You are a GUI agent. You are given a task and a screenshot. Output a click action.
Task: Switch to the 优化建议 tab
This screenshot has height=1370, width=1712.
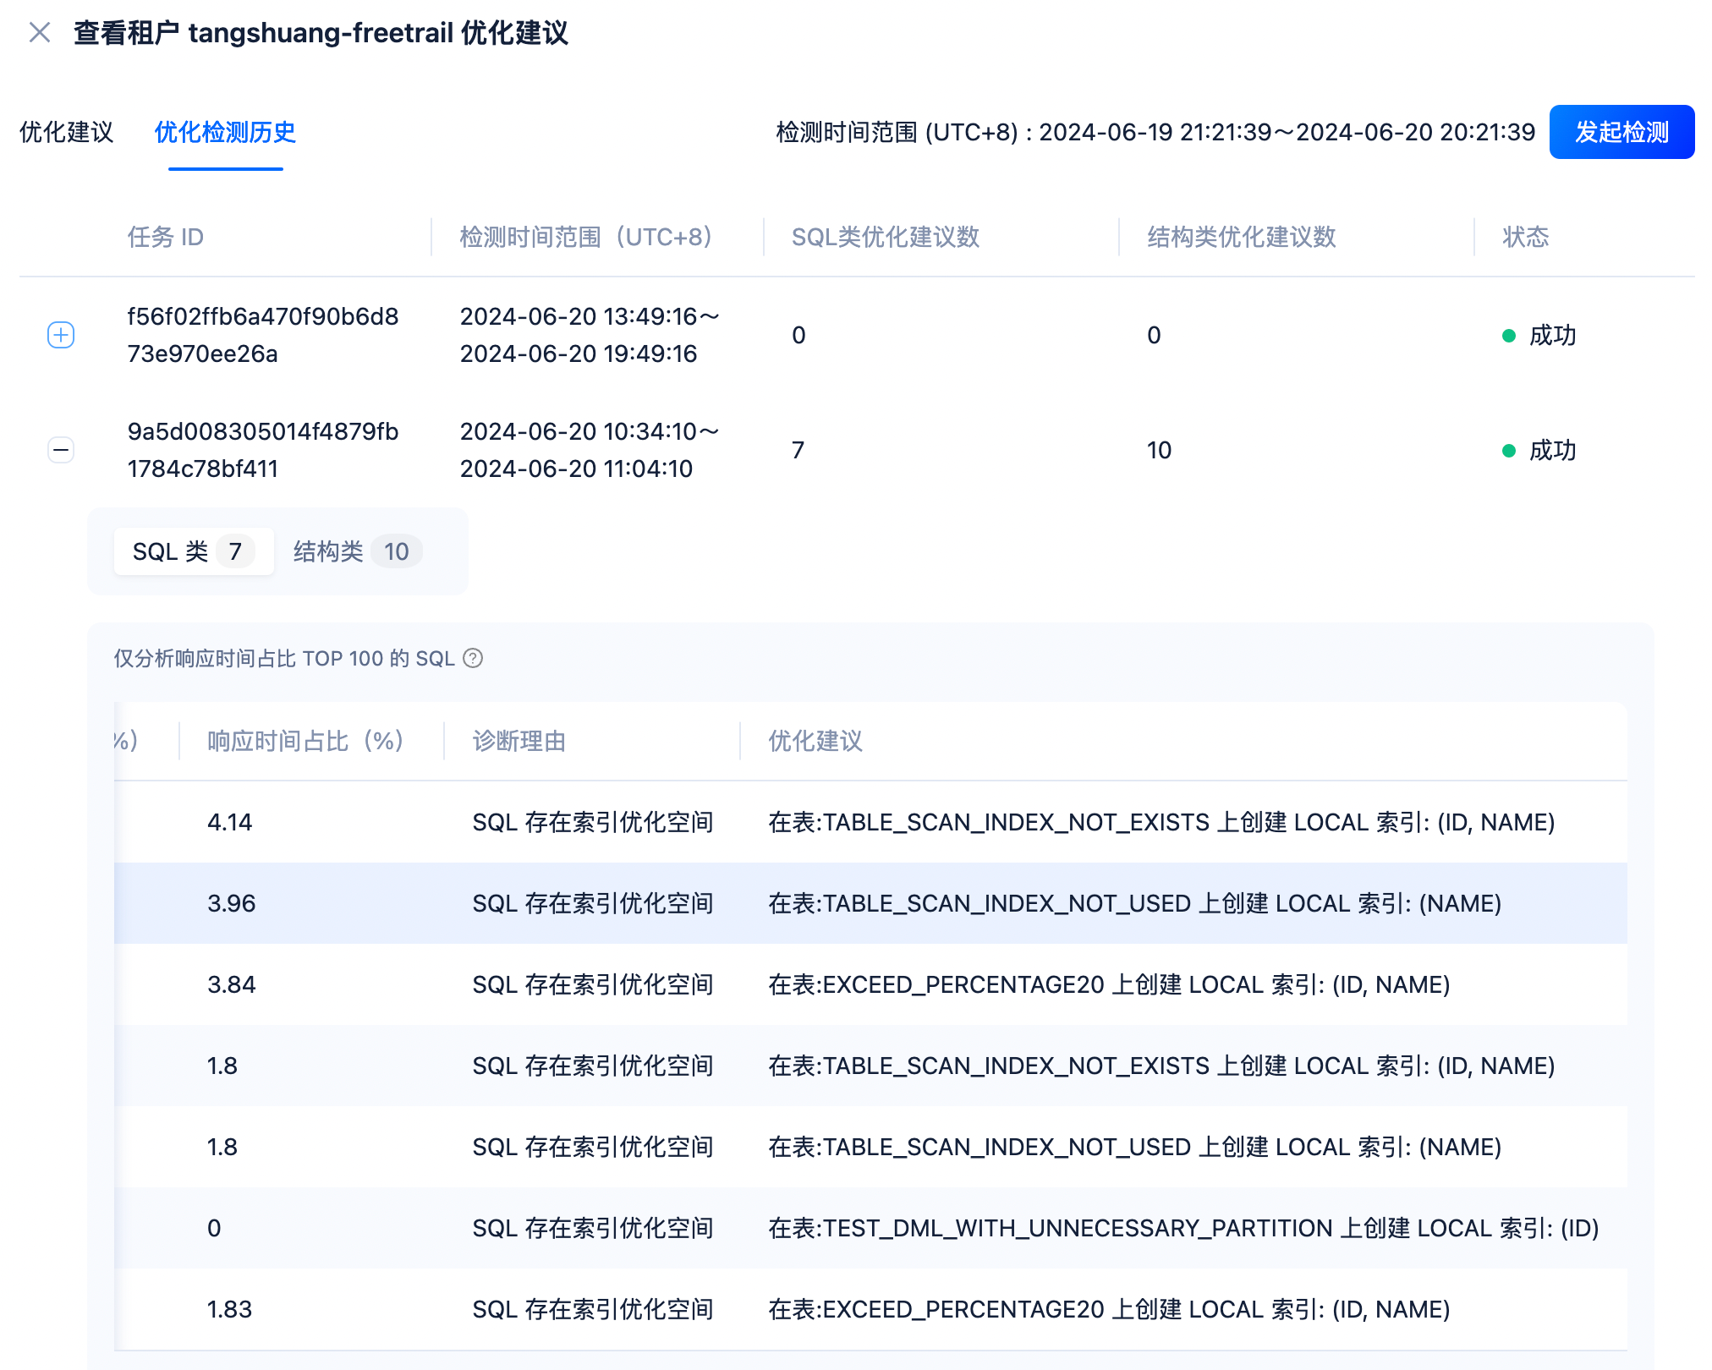[66, 132]
